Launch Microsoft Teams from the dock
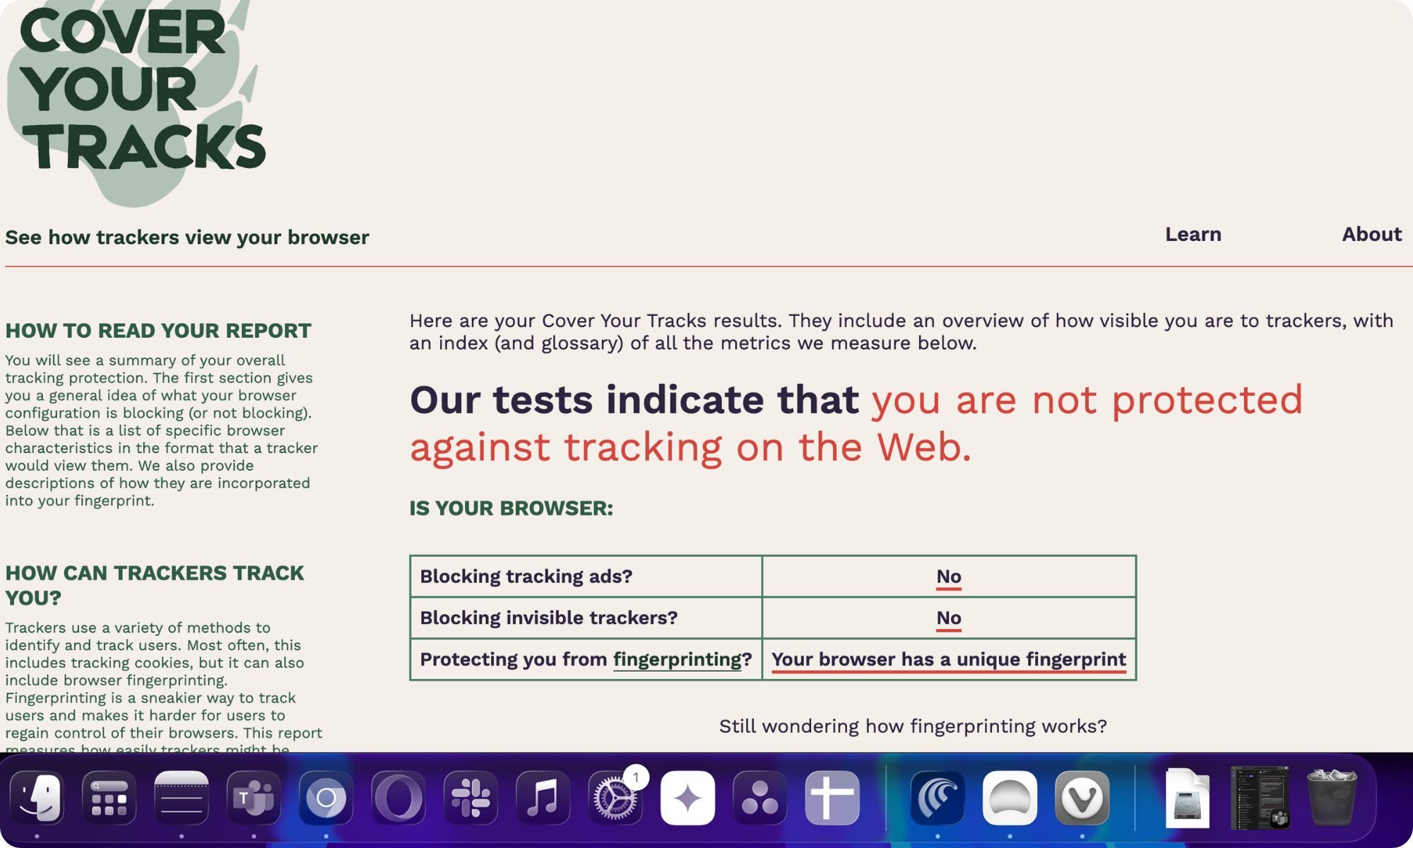The height and width of the screenshot is (848, 1413). pos(254,798)
